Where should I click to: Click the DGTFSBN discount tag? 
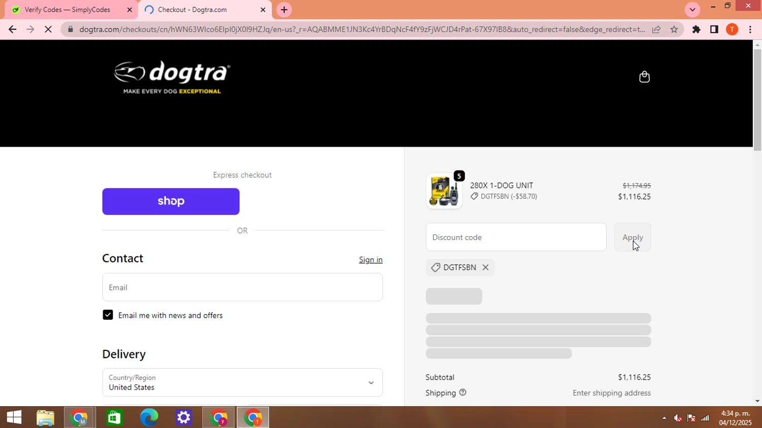[x=460, y=268]
